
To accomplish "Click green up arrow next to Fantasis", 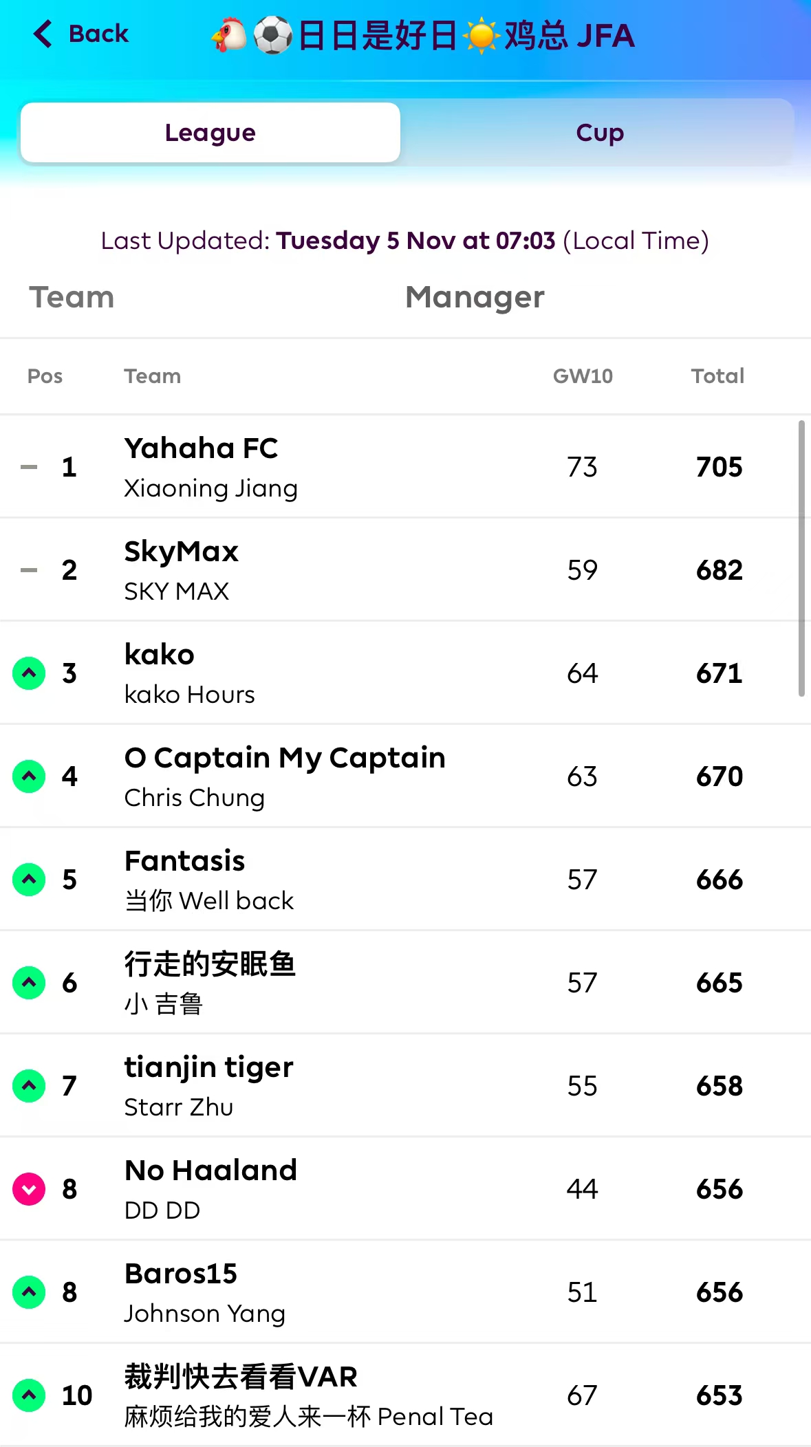I will [x=29, y=880].
